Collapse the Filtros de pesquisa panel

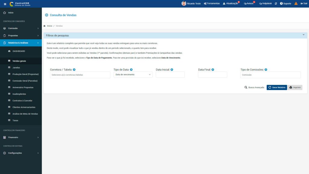tap(304, 35)
